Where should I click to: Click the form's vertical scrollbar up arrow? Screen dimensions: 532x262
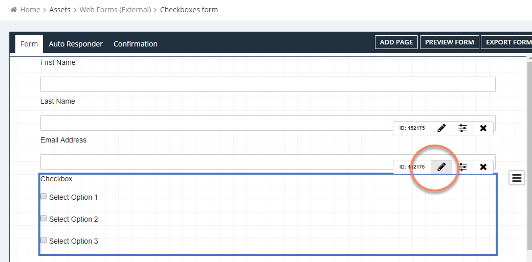(529, 59)
